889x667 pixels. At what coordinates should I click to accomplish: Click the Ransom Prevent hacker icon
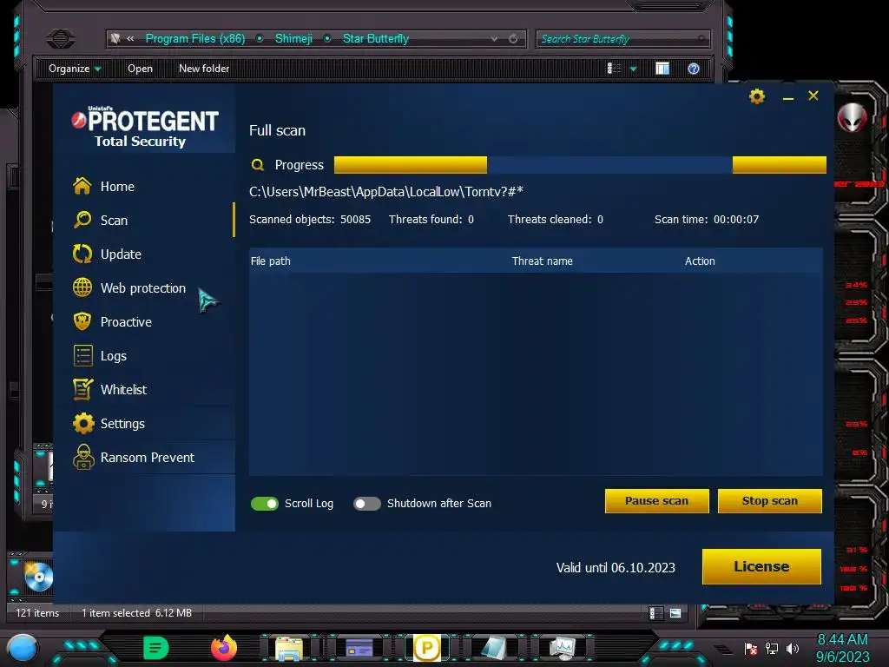(x=82, y=457)
